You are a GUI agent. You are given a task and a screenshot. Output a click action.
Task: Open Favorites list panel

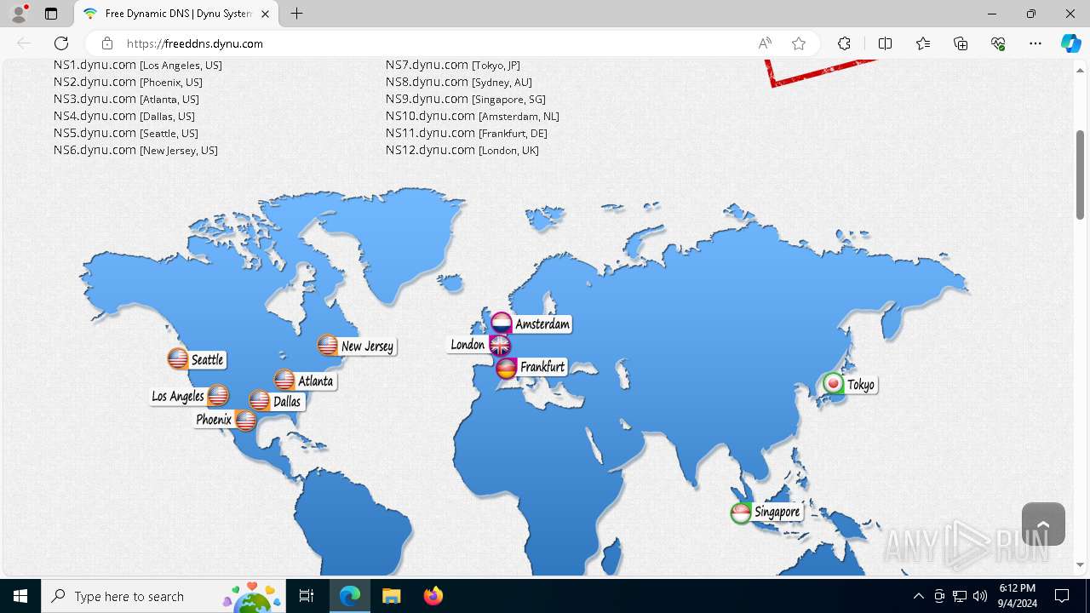923,43
